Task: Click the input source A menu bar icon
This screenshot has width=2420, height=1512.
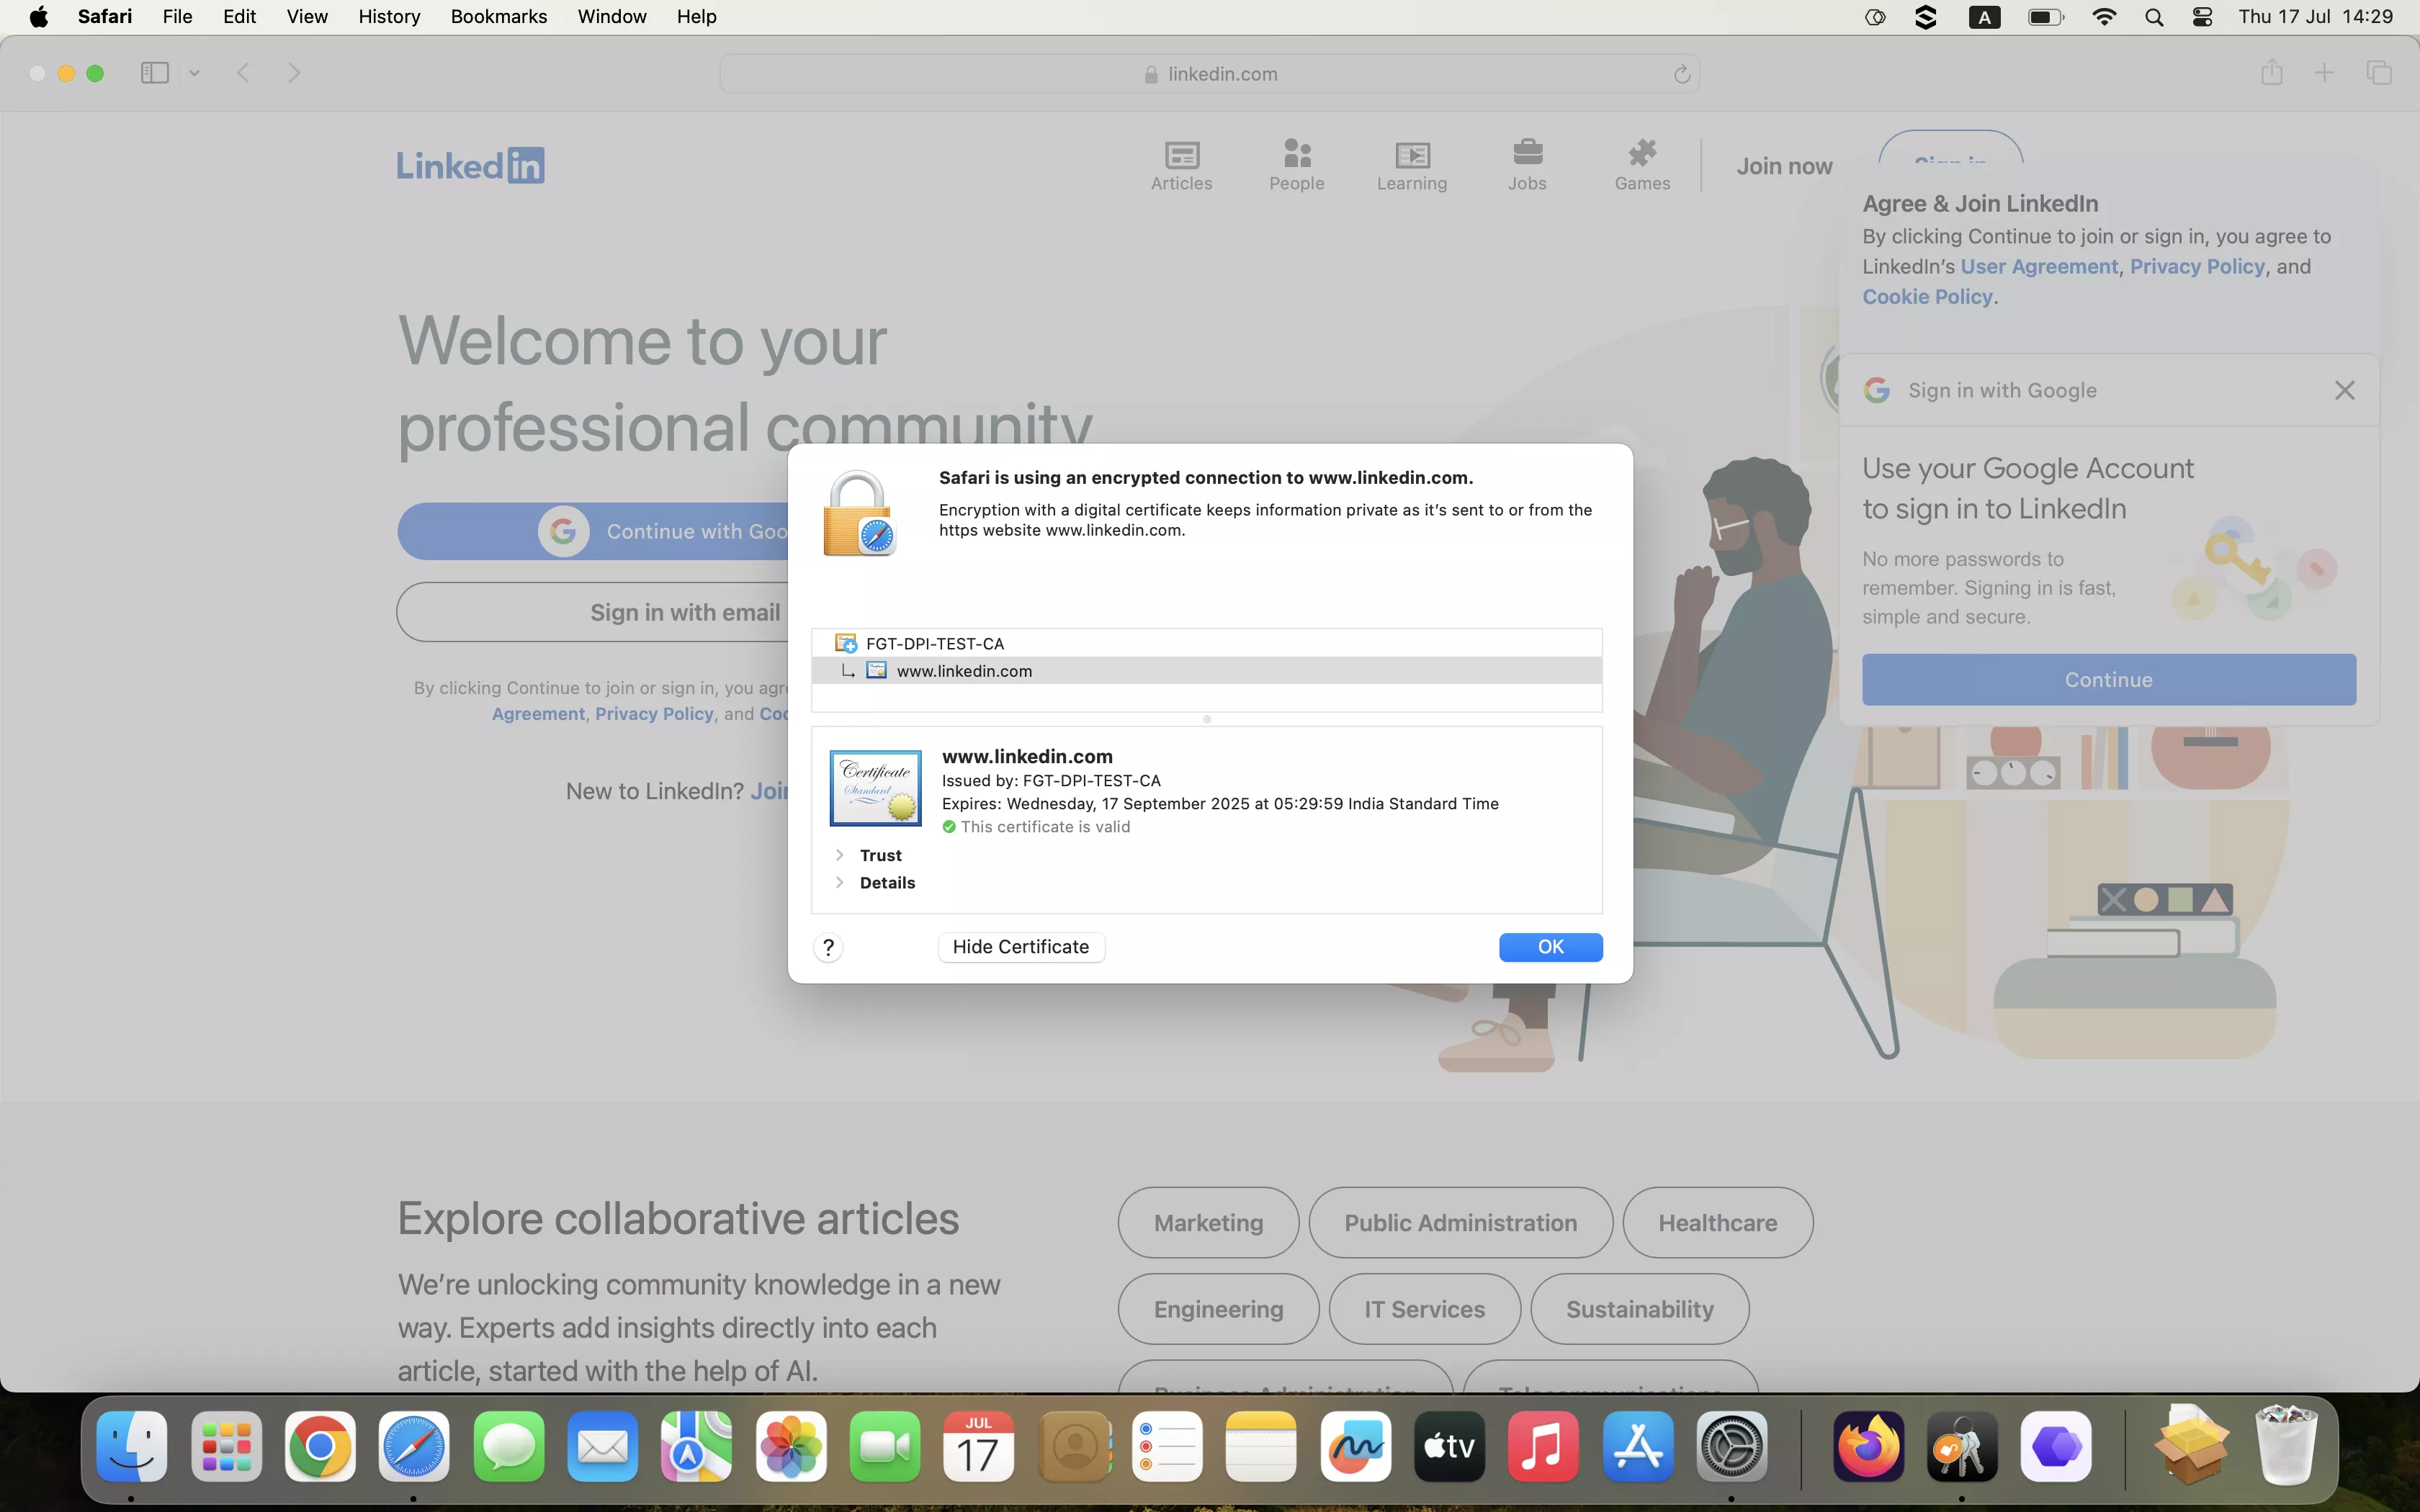Action: [1984, 17]
